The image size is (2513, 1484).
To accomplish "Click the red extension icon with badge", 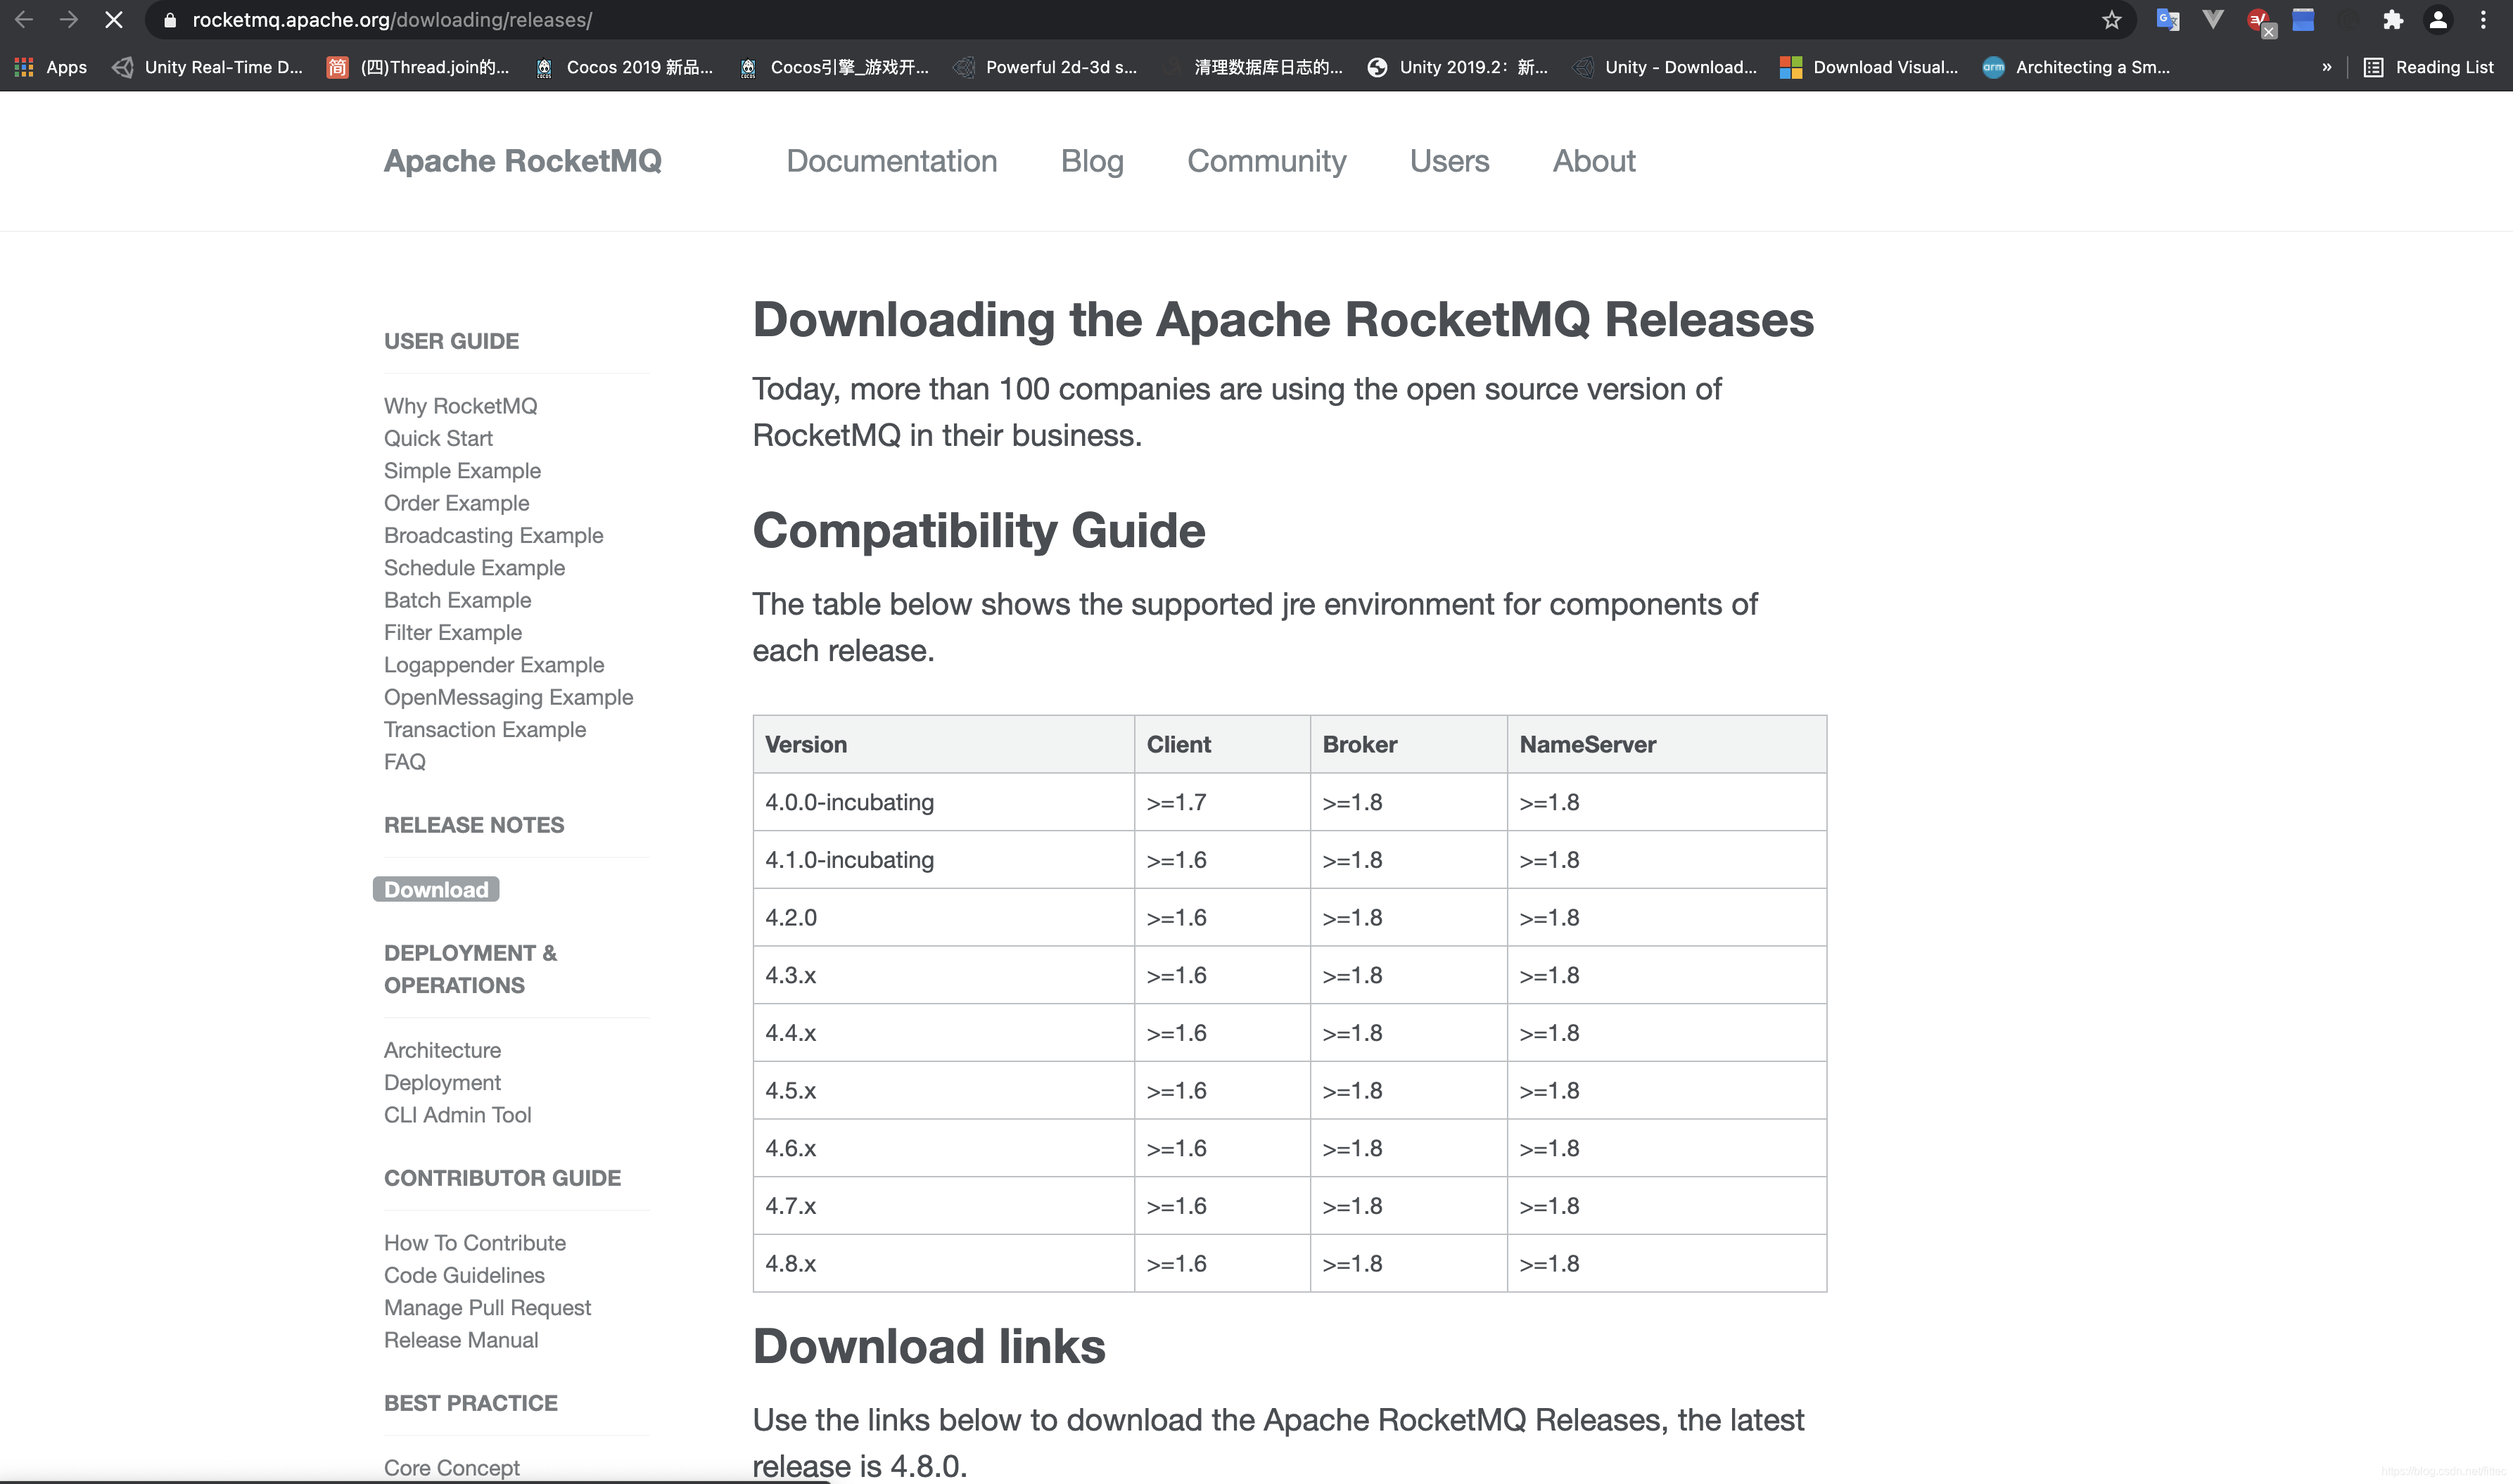I will (2260, 21).
